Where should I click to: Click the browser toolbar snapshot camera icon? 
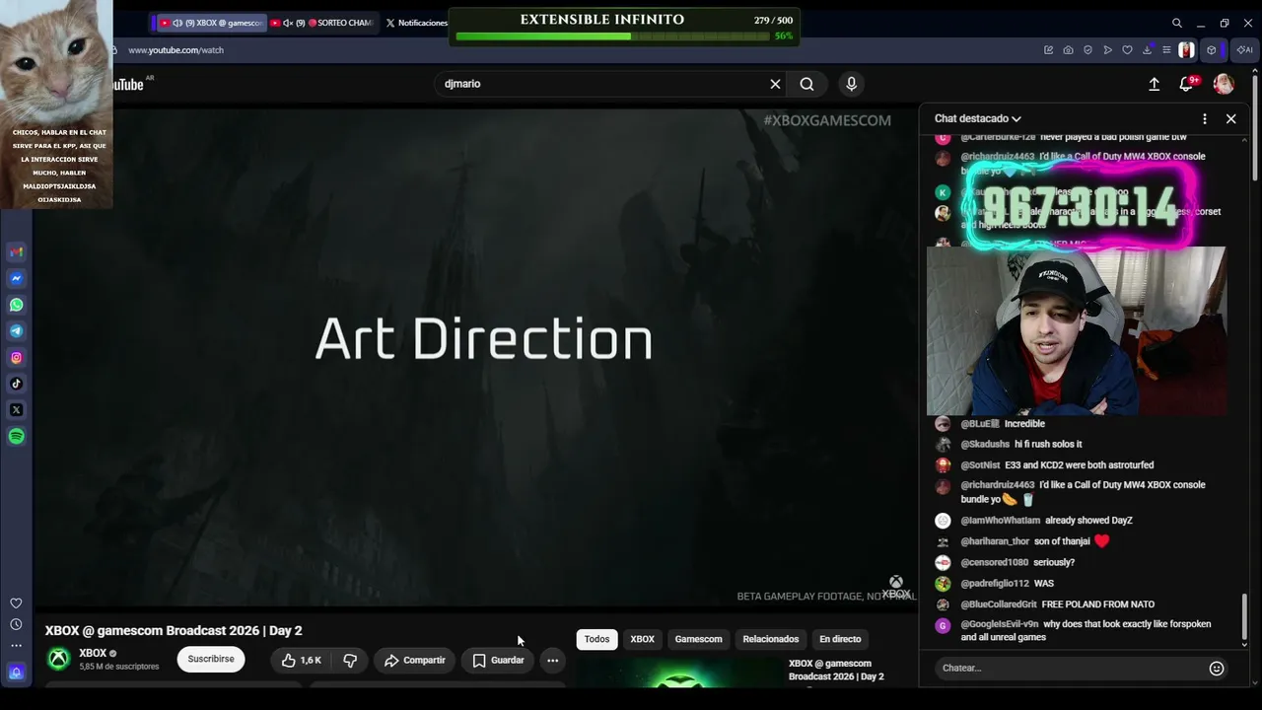click(1068, 50)
